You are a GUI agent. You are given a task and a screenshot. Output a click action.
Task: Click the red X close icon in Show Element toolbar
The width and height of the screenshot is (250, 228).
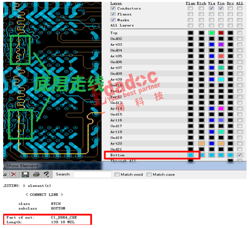(13, 174)
